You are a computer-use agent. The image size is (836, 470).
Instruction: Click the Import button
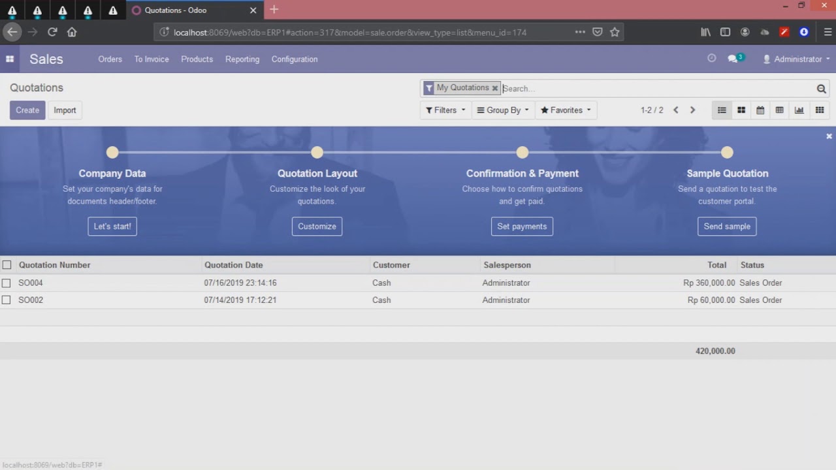click(x=65, y=110)
